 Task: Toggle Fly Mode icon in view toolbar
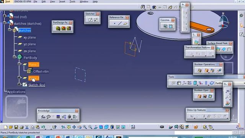click(x=63, y=127)
